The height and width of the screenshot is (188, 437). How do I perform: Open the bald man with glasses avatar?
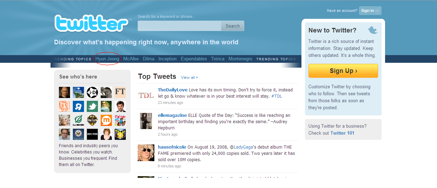[x=64, y=92]
